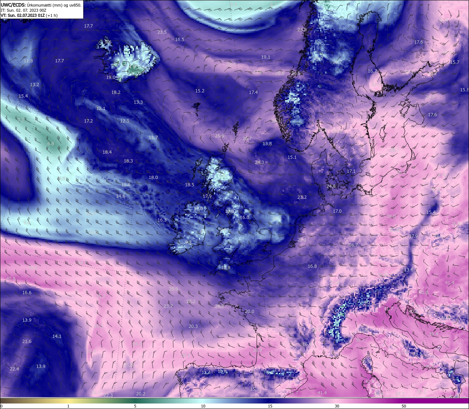Click the map value '11.8'
Image resolution: width=469 pixels, height=409 pixels.
pos(28,61)
